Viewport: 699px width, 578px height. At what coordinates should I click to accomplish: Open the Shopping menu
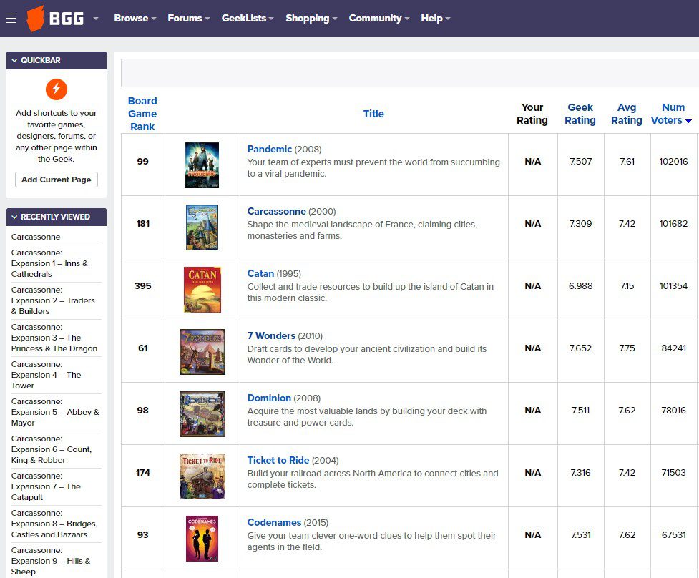click(311, 19)
